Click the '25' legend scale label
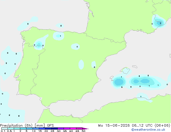The height and width of the screenshot is (132, 171). [x=52, y=131]
